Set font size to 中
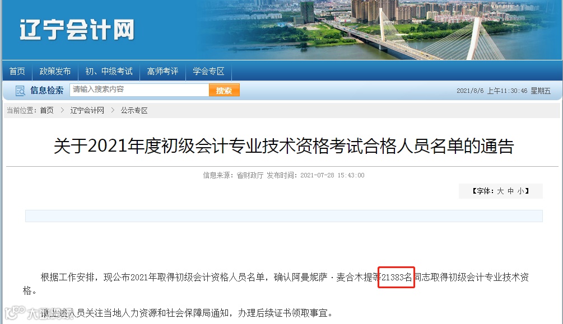This screenshot has width=563, height=324. point(510,191)
